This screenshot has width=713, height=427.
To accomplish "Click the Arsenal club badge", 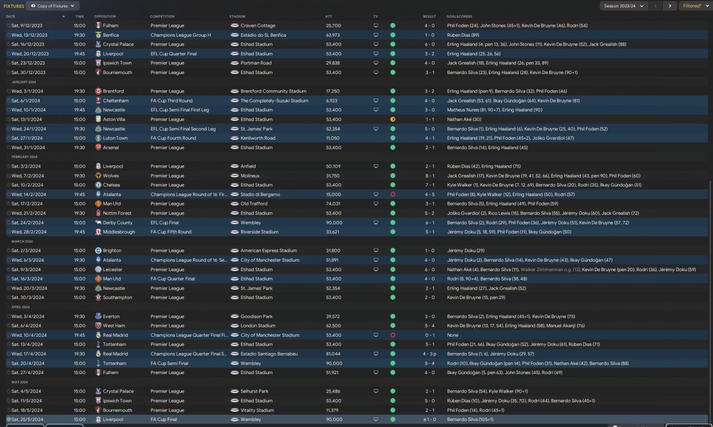I will click(x=99, y=148).
